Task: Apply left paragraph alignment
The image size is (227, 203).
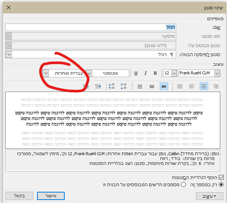Action: pyautogui.click(x=192, y=86)
